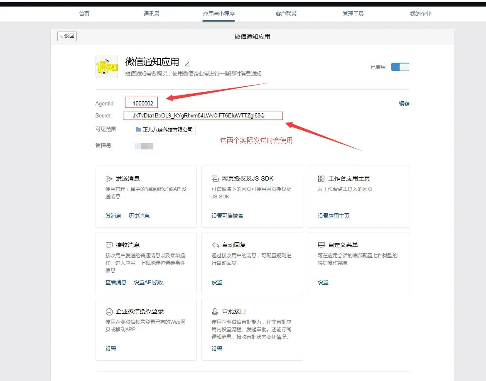Image resolution: width=486 pixels, height=381 pixels.
Task: Open the 查看消息 link
Action: pos(116,282)
